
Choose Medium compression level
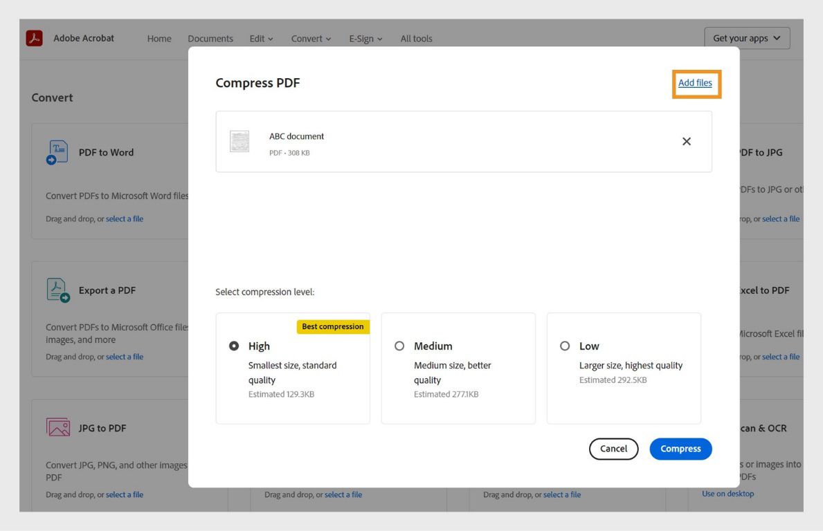coord(399,346)
